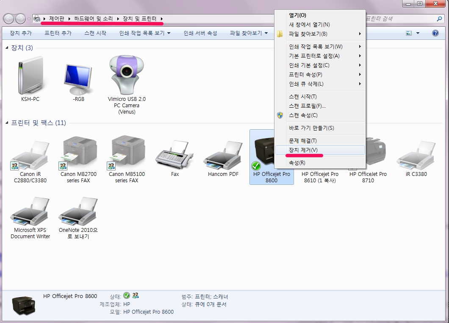Click the 모델: HP Officejet Pro 8600 text
449x323 pixels.
pos(142,312)
